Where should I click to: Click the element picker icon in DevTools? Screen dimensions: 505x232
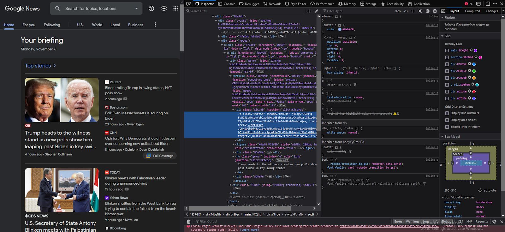188,4
